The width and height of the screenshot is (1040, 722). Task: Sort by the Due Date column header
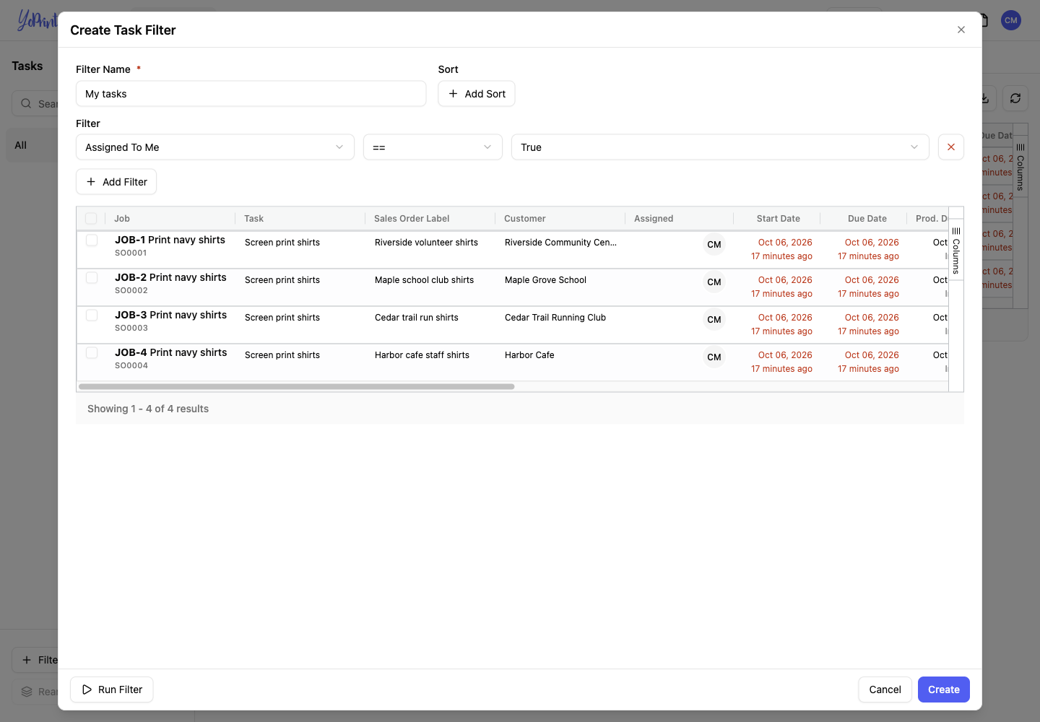tap(867, 219)
